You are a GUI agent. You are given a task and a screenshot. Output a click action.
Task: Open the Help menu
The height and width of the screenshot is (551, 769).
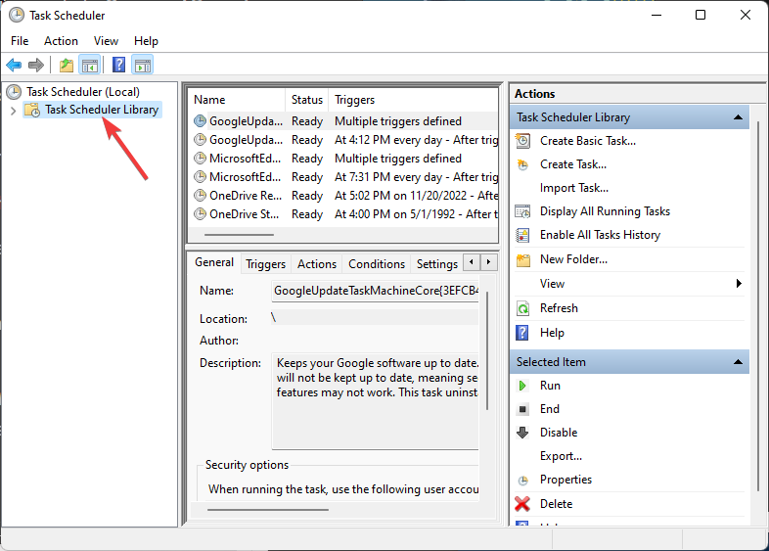coord(146,41)
